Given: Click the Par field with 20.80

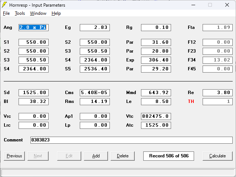Looking at the screenshot, I should click(156, 51).
